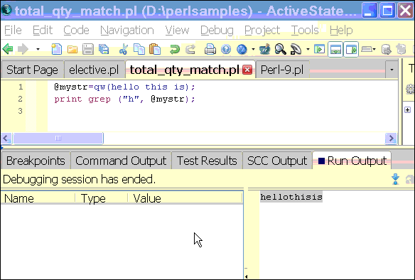Undo with the green curved arrow

[x=174, y=49]
